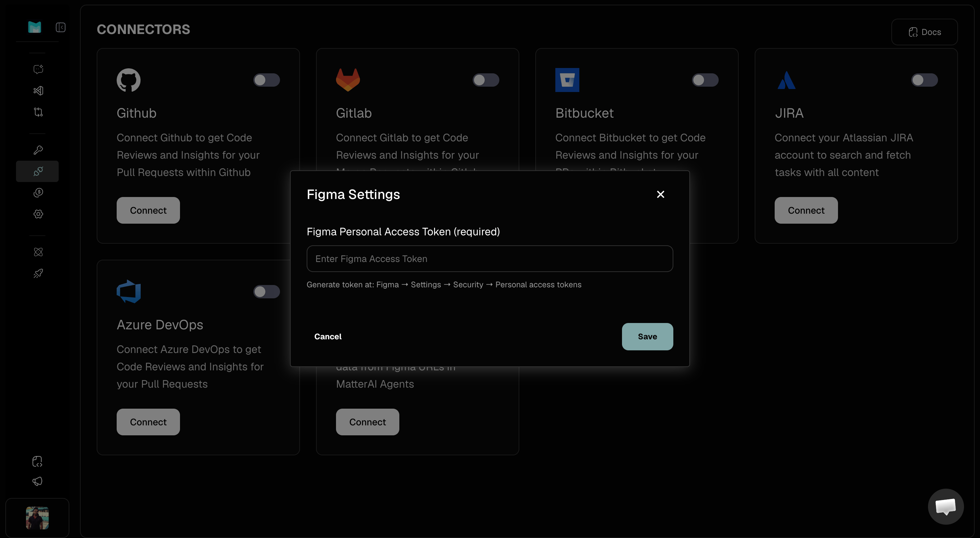Click the Gitlab fox logo
The height and width of the screenshot is (538, 980).
point(348,80)
